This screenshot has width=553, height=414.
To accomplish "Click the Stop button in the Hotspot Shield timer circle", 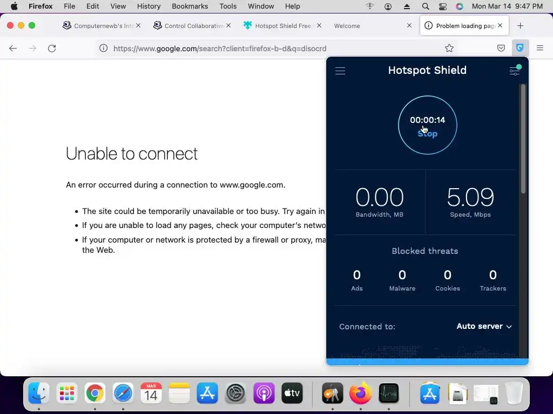I will (x=428, y=134).
